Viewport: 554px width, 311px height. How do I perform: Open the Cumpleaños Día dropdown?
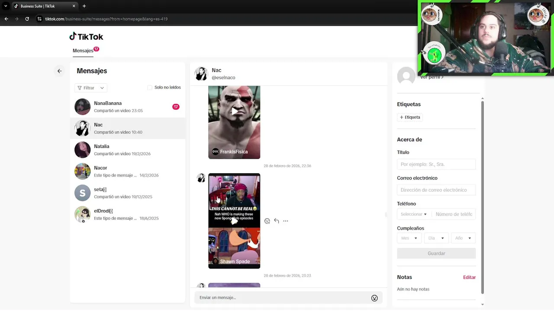(436, 238)
